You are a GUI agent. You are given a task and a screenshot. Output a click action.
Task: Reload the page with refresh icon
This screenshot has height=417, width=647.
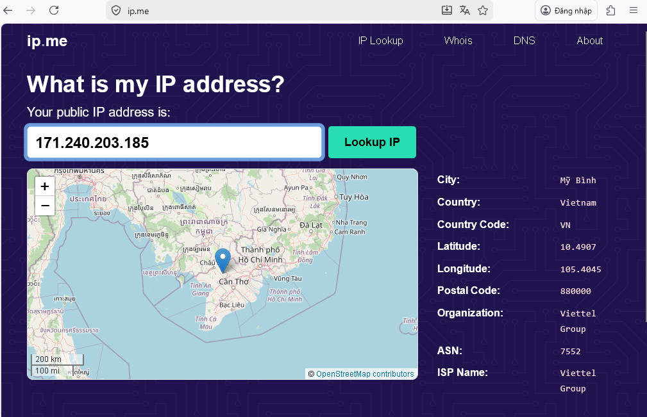tap(54, 10)
